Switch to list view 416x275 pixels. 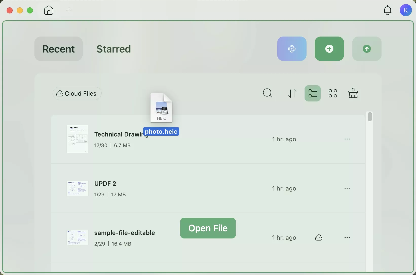pos(313,93)
